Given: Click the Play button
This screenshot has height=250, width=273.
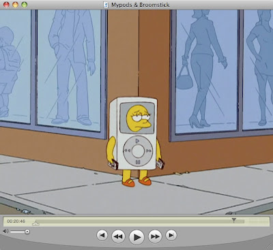Looking at the screenshot, I should 136,237.
